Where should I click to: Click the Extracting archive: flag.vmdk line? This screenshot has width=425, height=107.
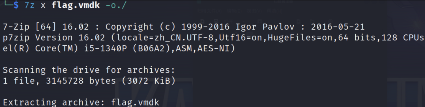[x=81, y=102]
